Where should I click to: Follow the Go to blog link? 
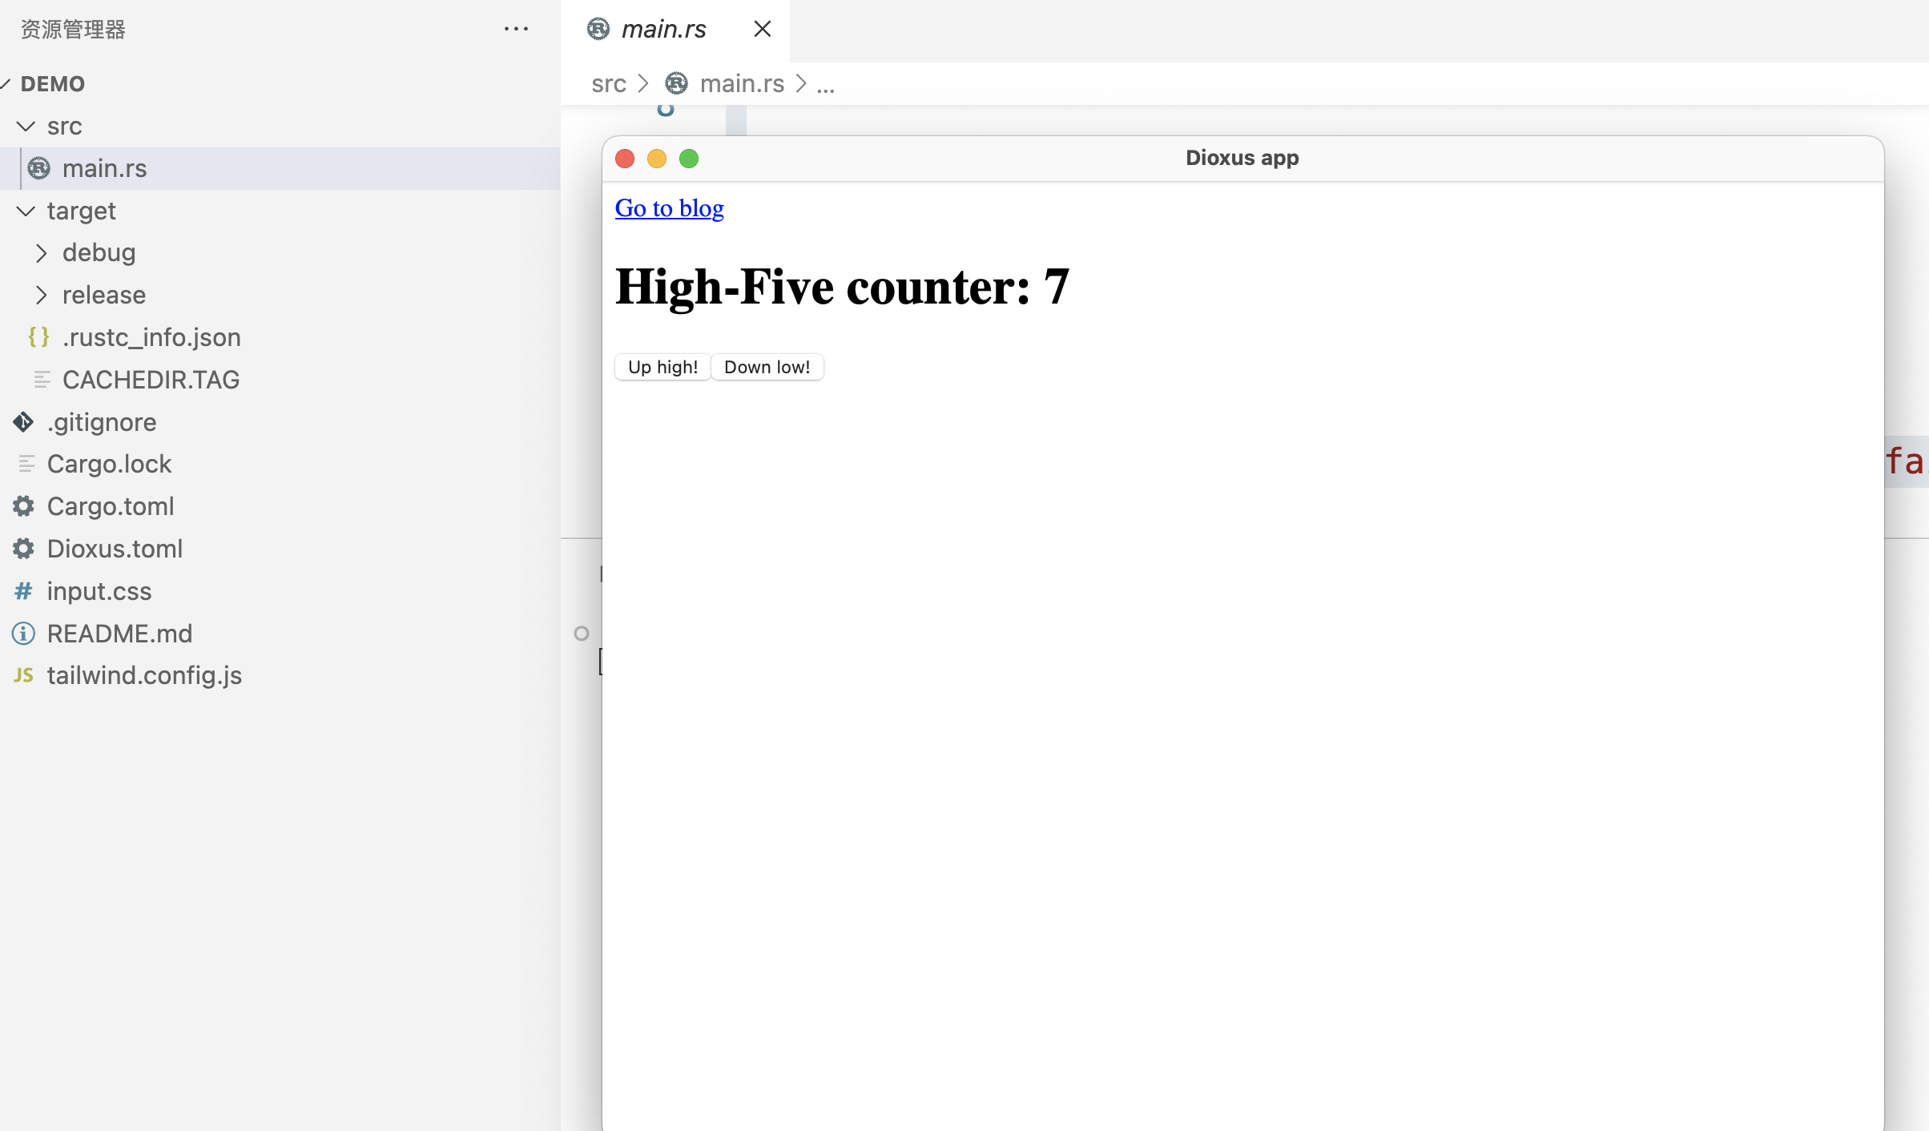[x=670, y=208]
